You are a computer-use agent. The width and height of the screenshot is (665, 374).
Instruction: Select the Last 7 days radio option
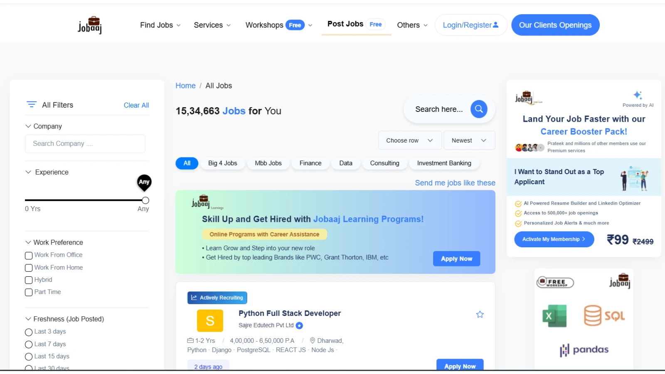pos(29,344)
